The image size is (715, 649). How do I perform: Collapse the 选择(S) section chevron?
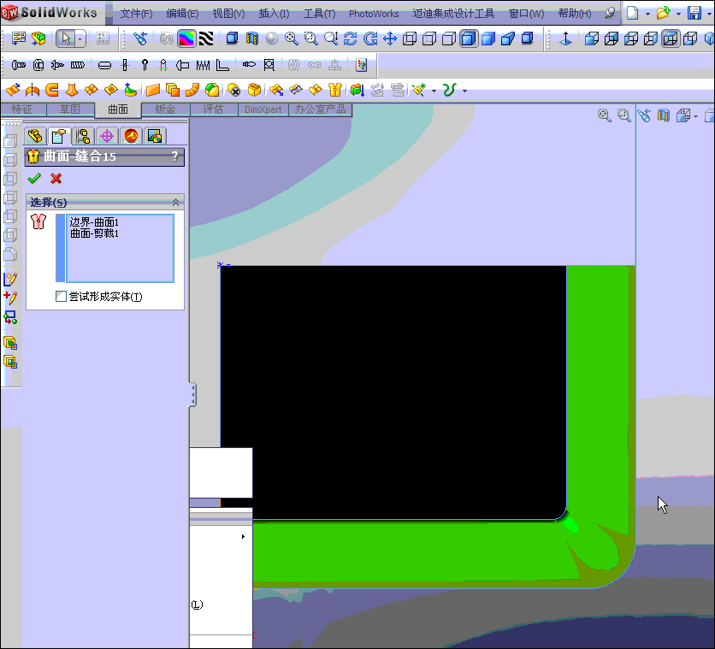(x=175, y=202)
